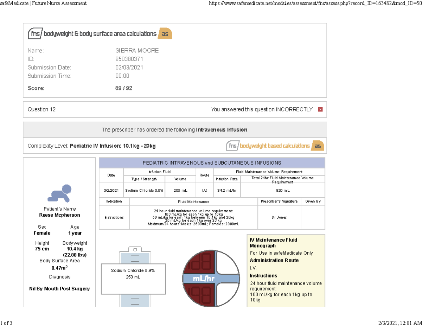
Task: Click the 'as' badge beside 'bodyweight based calculations'
Action: coord(318,146)
